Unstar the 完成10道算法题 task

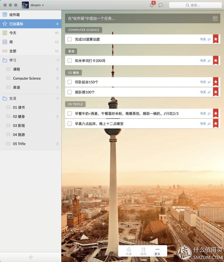pyautogui.click(x=216, y=39)
